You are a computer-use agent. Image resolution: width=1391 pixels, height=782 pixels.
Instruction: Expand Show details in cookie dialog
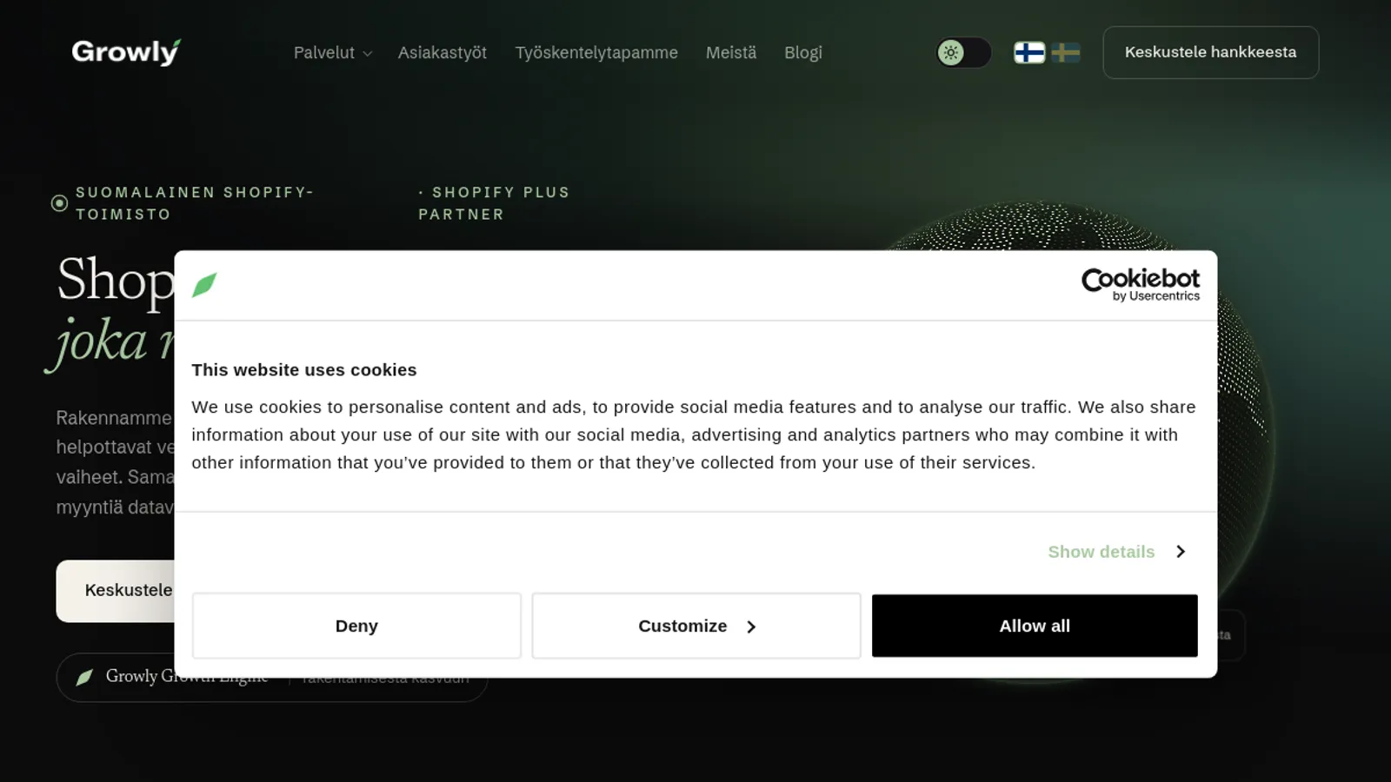click(x=1117, y=552)
